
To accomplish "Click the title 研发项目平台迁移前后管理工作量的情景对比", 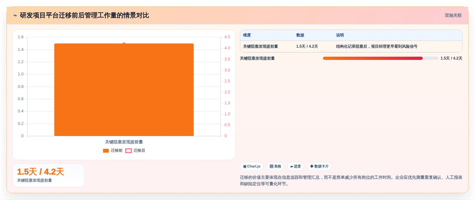I will click(85, 15).
